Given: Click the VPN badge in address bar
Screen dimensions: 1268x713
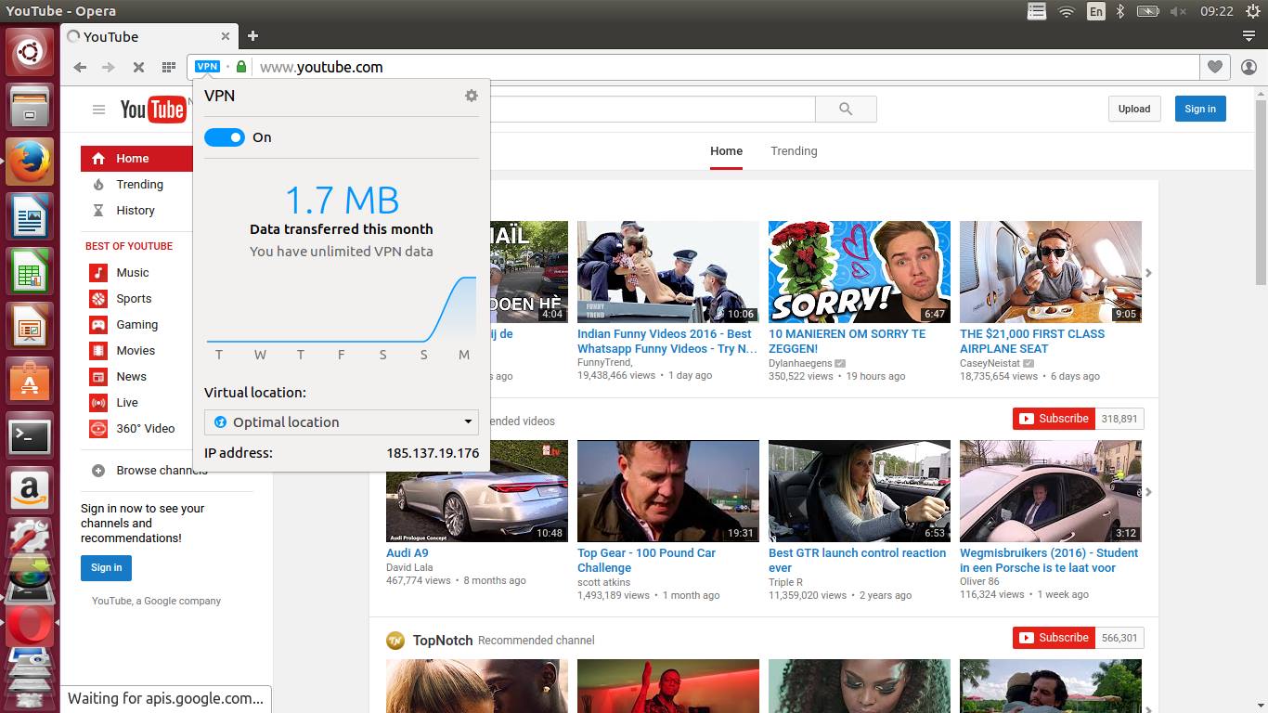Looking at the screenshot, I should coord(207,67).
